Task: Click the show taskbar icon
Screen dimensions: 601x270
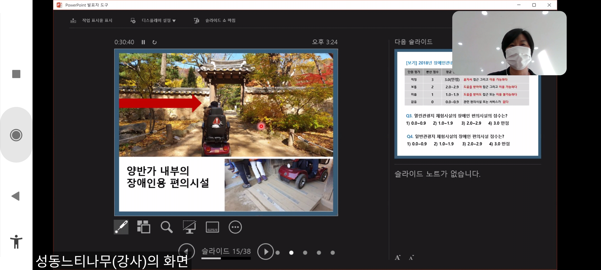Action: tap(73, 20)
